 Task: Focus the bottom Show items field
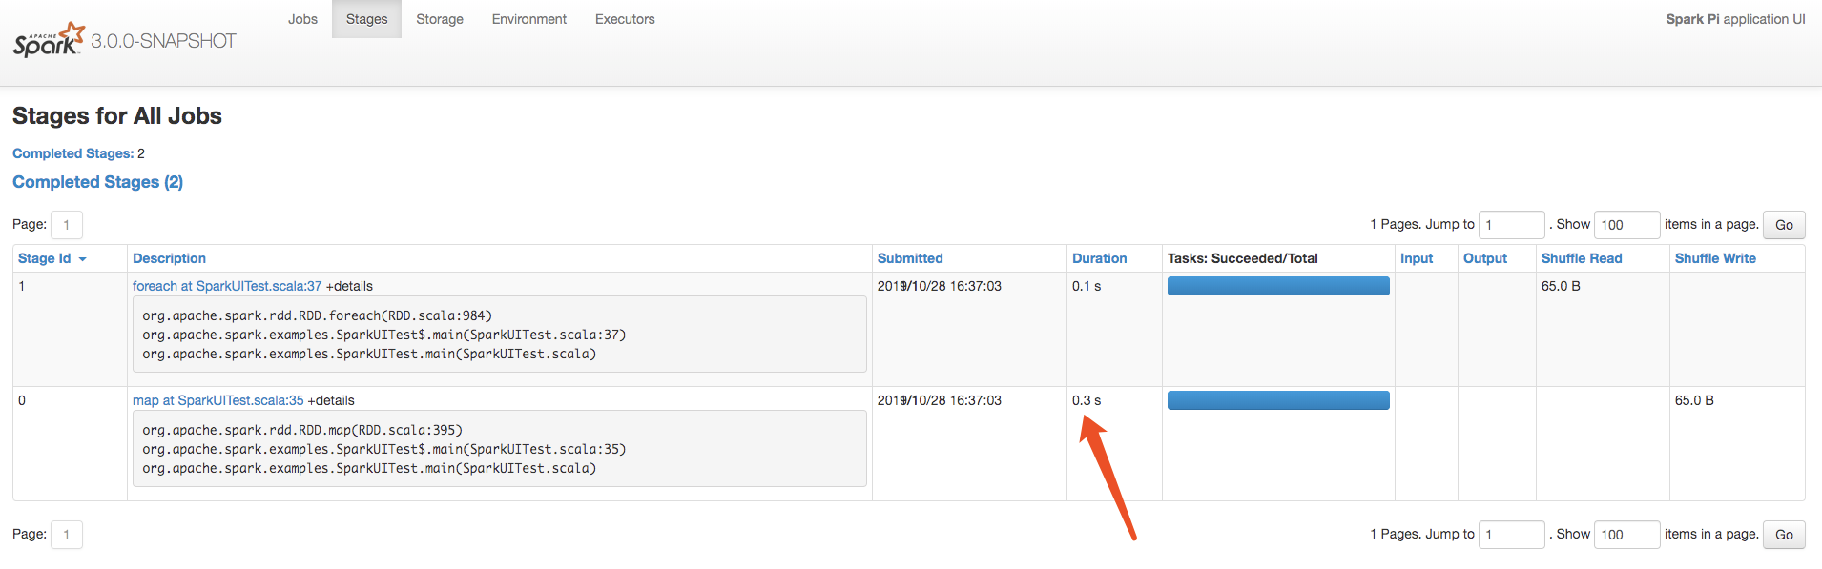pyautogui.click(x=1626, y=535)
